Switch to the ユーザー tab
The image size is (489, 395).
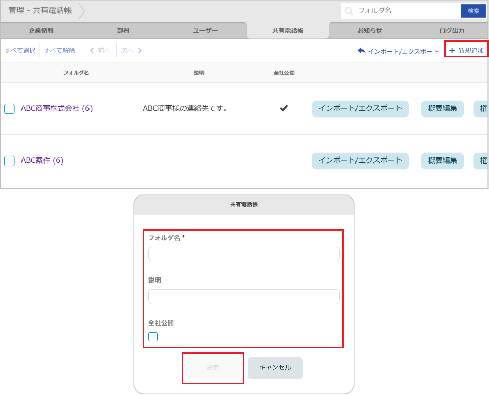click(x=205, y=30)
